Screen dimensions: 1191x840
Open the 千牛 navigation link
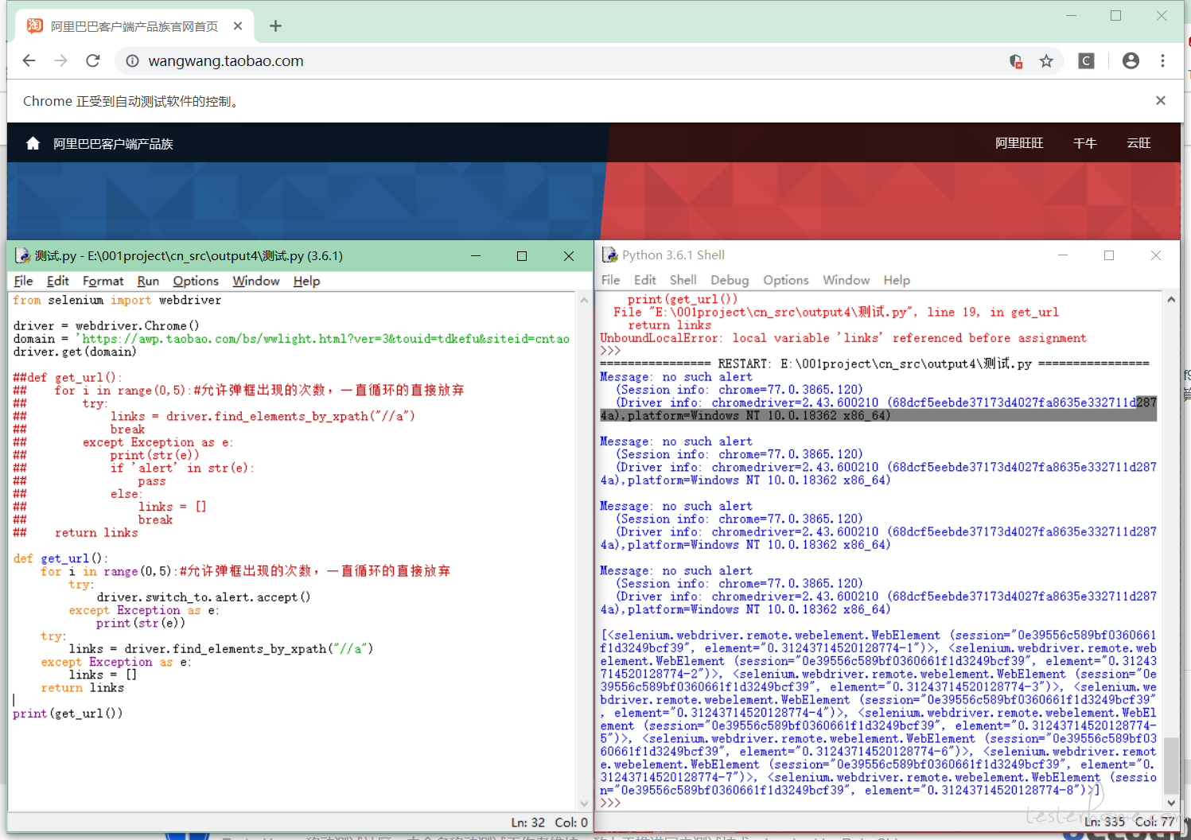pos(1084,143)
